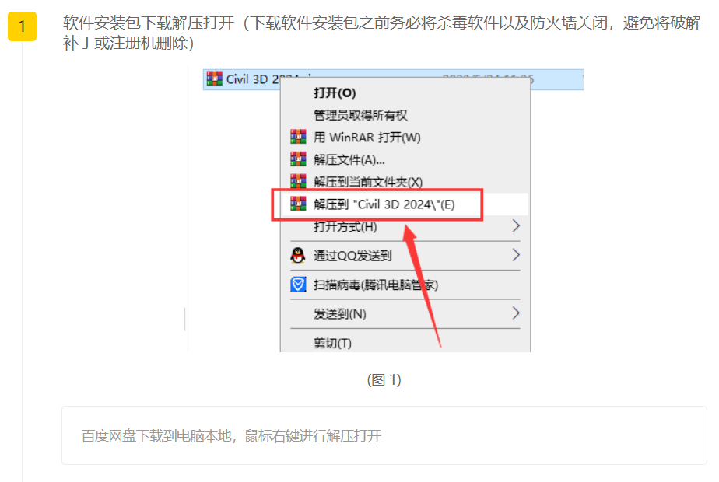
Task: Expand the 打开方式(H) submenu arrow
Action: click(516, 226)
